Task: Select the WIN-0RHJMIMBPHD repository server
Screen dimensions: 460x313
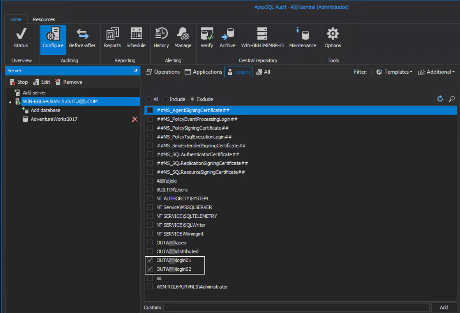Action: tap(262, 38)
